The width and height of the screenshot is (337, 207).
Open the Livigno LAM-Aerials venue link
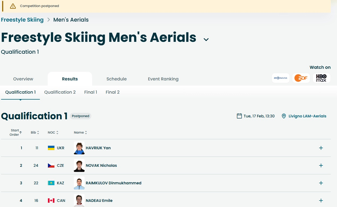(307, 116)
